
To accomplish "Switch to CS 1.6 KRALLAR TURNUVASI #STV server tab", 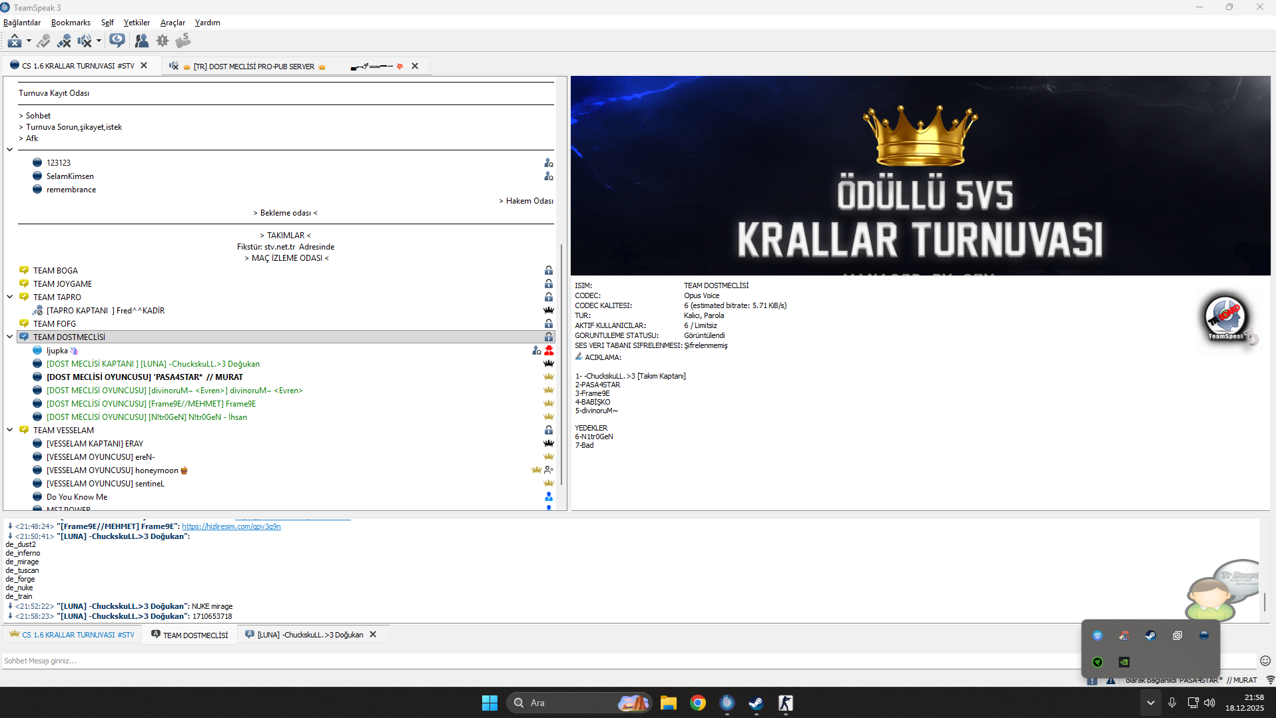I will point(78,66).
